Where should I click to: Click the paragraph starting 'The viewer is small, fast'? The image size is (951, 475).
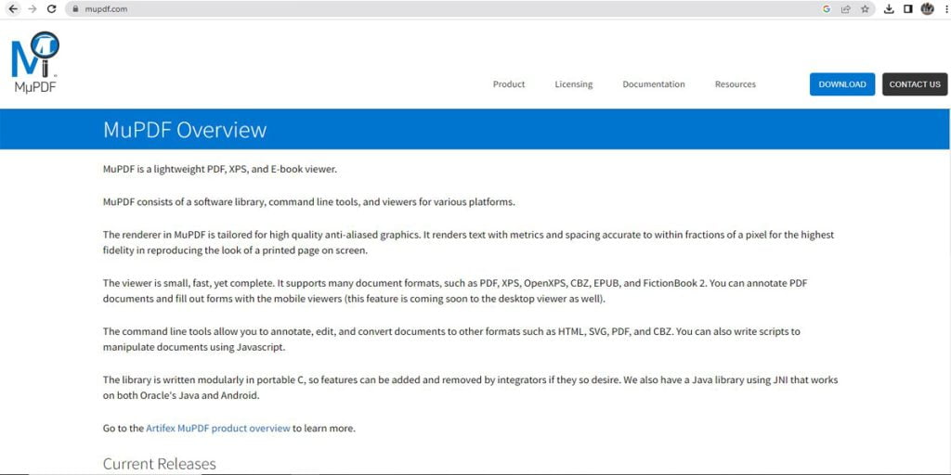455,290
